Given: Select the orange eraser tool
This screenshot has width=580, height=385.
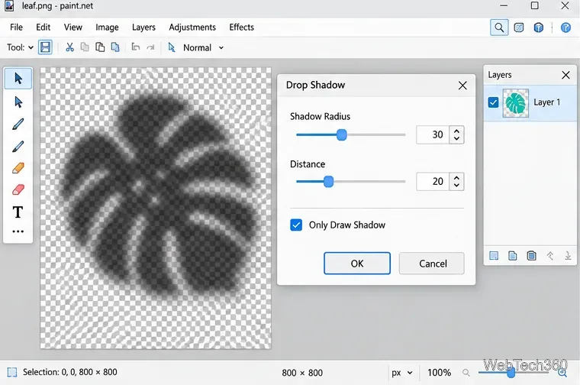Looking at the screenshot, I should click(18, 168).
